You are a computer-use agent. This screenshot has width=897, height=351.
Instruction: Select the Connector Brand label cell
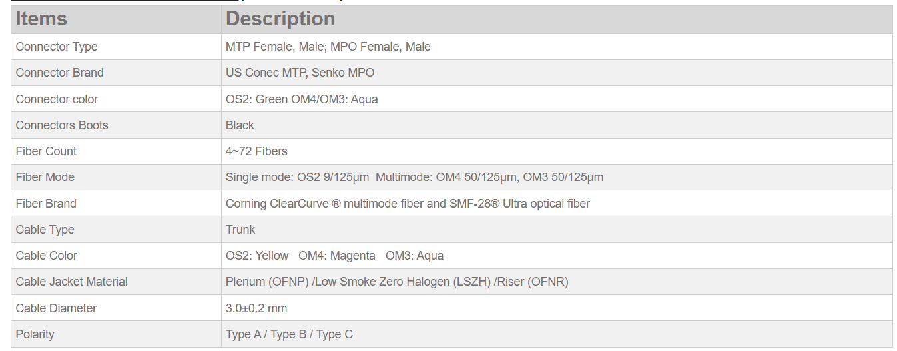[x=59, y=73]
